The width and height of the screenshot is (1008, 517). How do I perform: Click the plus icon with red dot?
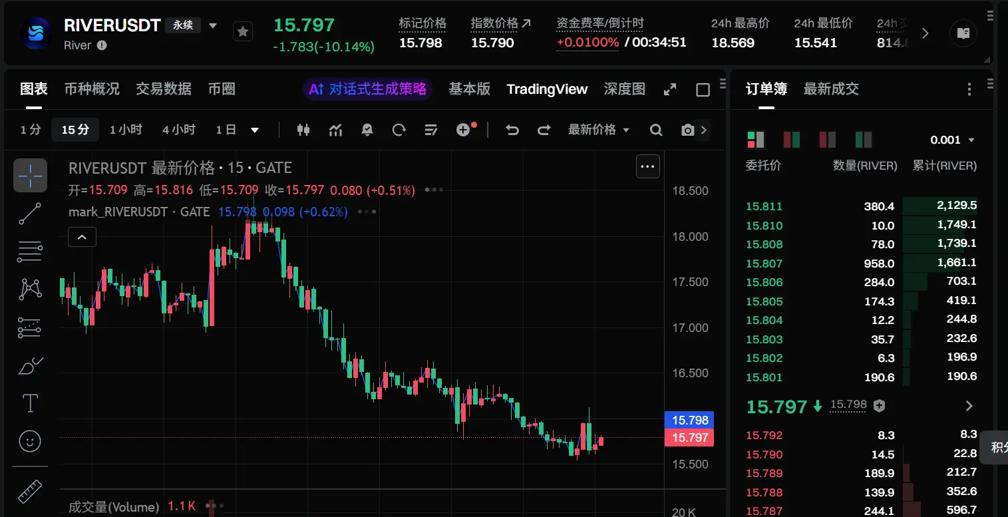[465, 130]
